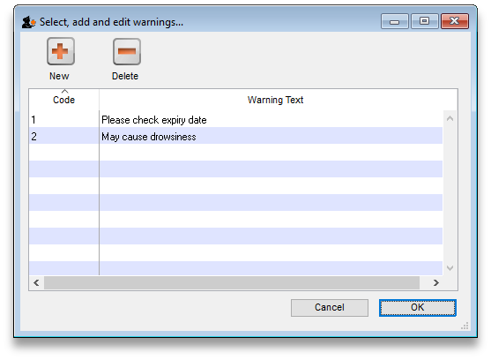The width and height of the screenshot is (491, 360).
Task: Select code 2 cell
Action: point(63,136)
